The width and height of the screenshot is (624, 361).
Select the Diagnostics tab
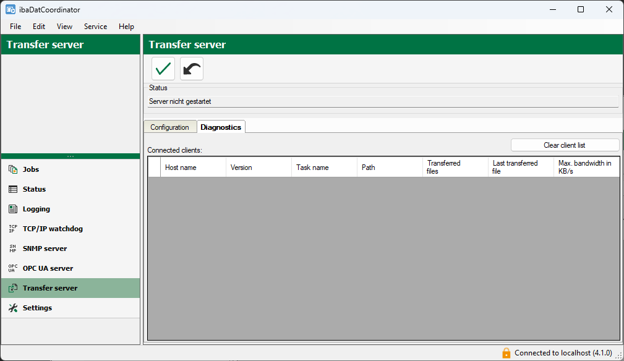pyautogui.click(x=221, y=127)
